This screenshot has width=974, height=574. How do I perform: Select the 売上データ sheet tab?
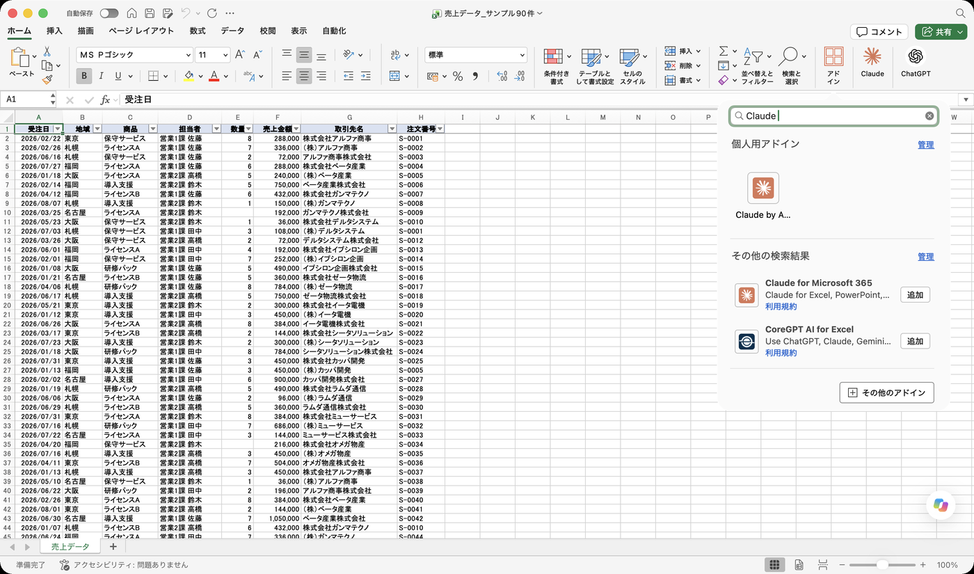click(x=70, y=547)
